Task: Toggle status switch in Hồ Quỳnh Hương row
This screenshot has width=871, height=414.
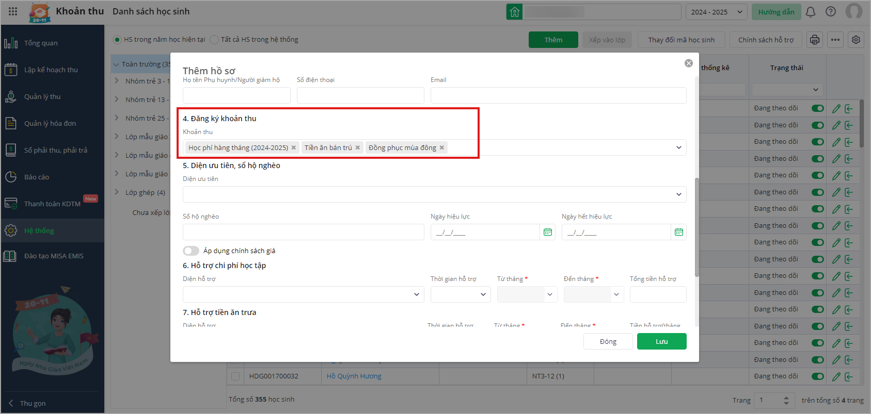Action: click(x=818, y=376)
